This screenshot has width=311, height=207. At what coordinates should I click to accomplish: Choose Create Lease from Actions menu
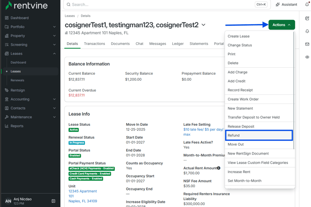pyautogui.click(x=259, y=36)
